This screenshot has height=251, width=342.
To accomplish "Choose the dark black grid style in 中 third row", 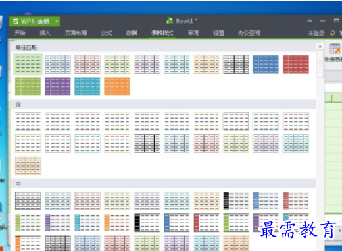I will [57, 243].
